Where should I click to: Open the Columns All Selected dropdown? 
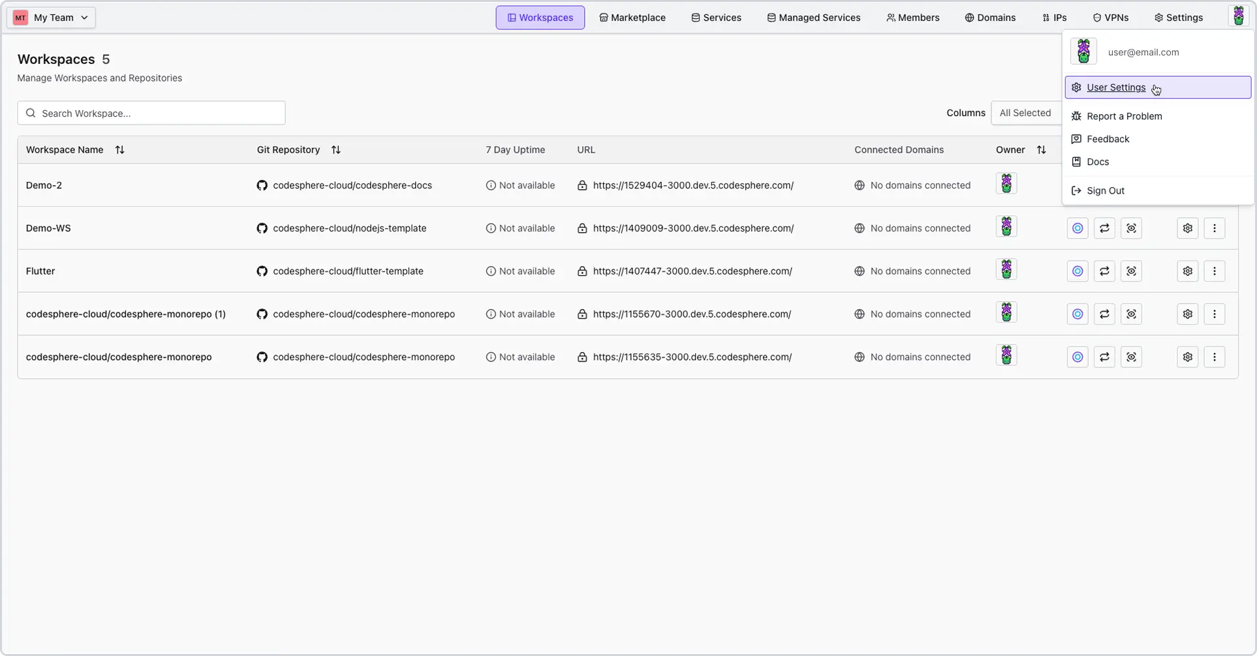(1025, 113)
